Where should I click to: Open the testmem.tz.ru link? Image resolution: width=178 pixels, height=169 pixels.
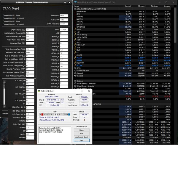81,126
